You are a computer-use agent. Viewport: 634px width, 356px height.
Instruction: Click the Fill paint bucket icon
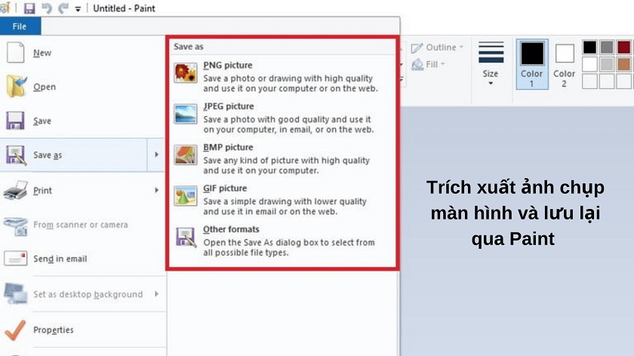click(x=417, y=65)
